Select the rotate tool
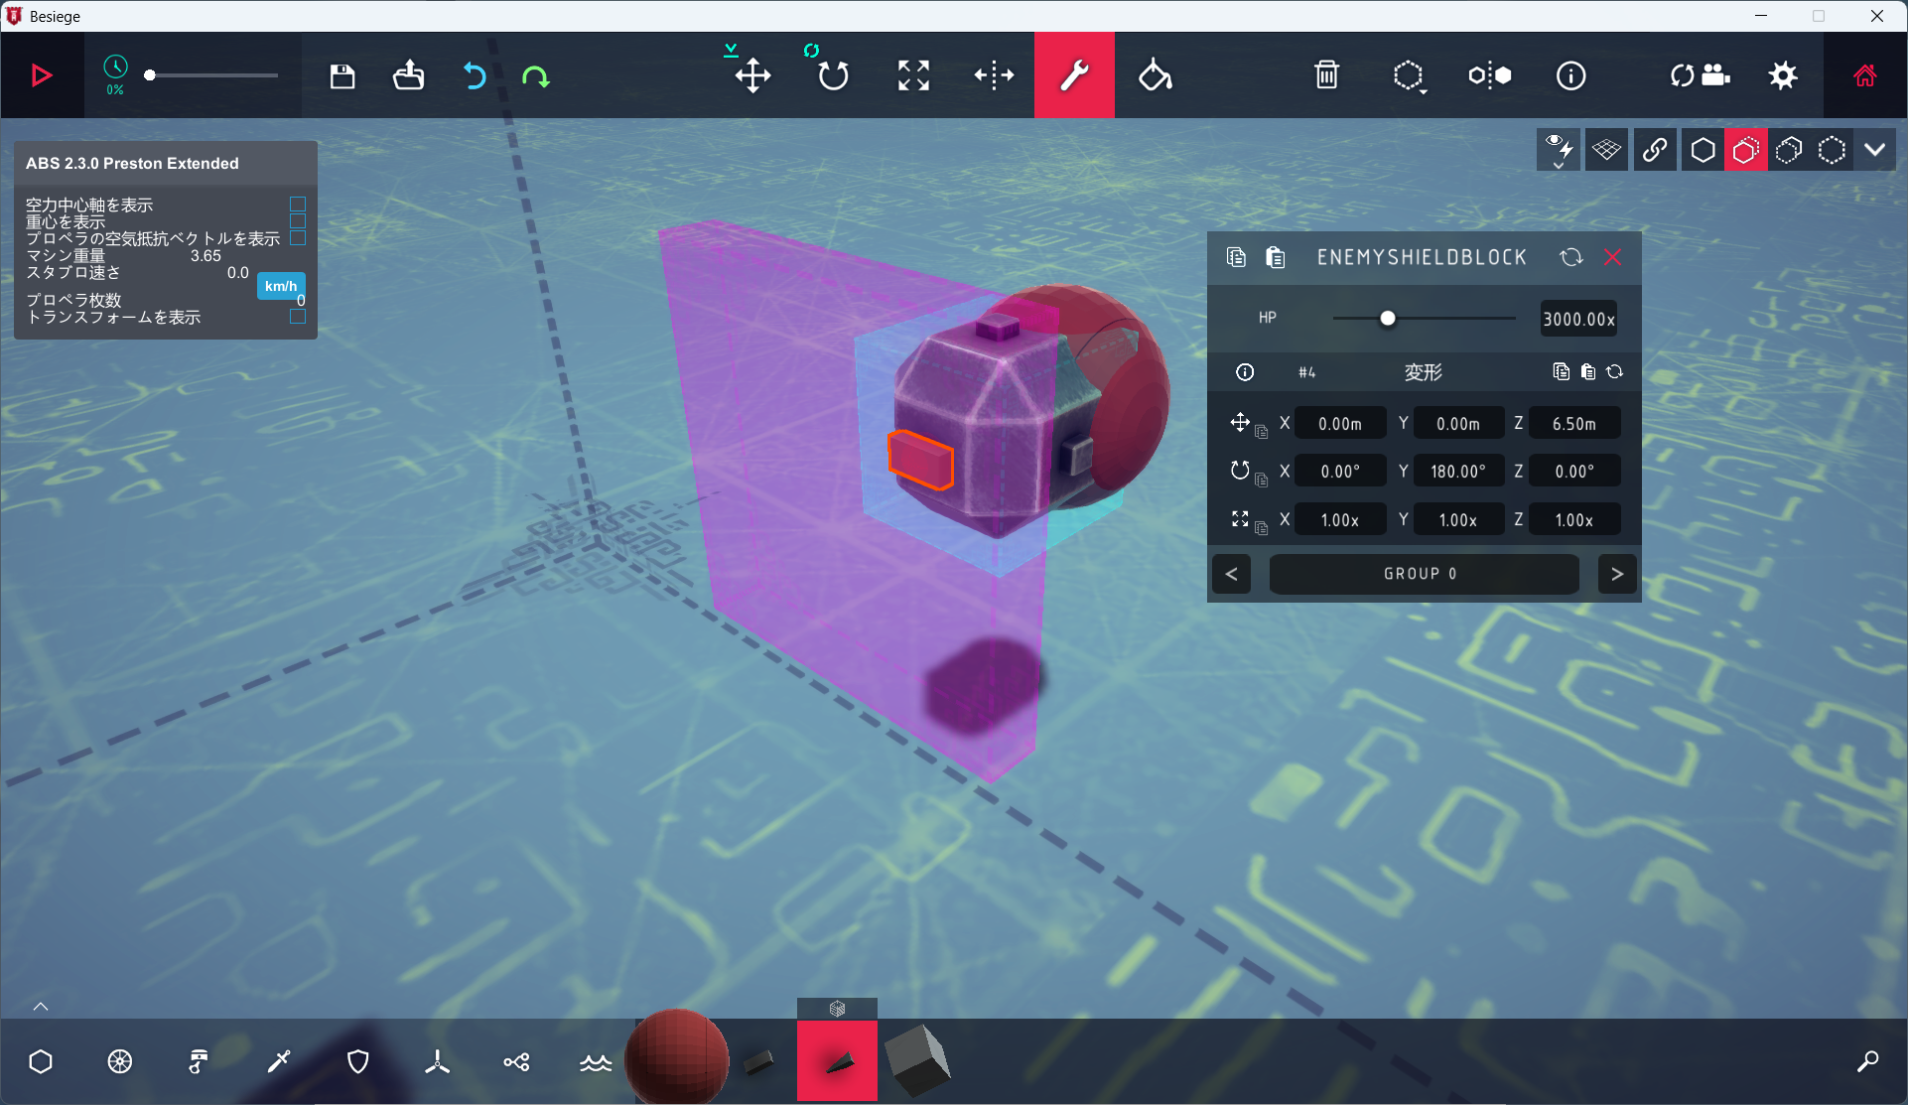This screenshot has height=1105, width=1908. click(x=833, y=75)
